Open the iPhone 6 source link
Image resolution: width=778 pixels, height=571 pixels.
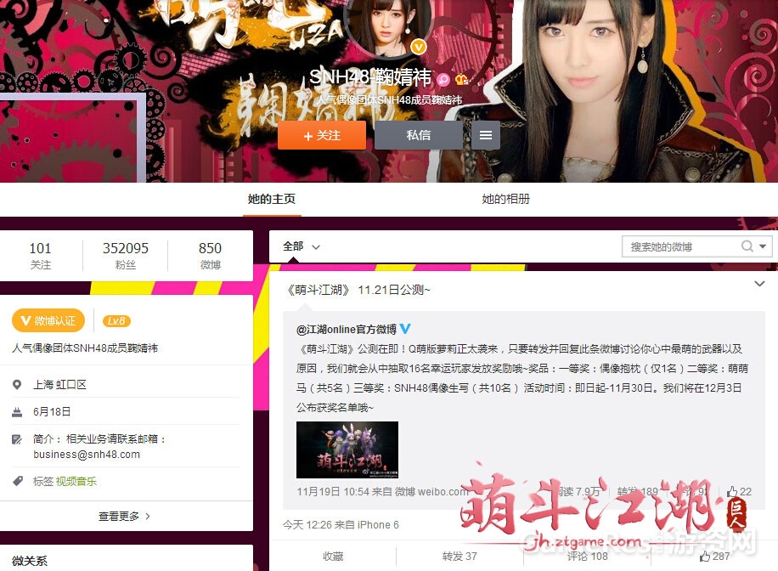coord(378,525)
